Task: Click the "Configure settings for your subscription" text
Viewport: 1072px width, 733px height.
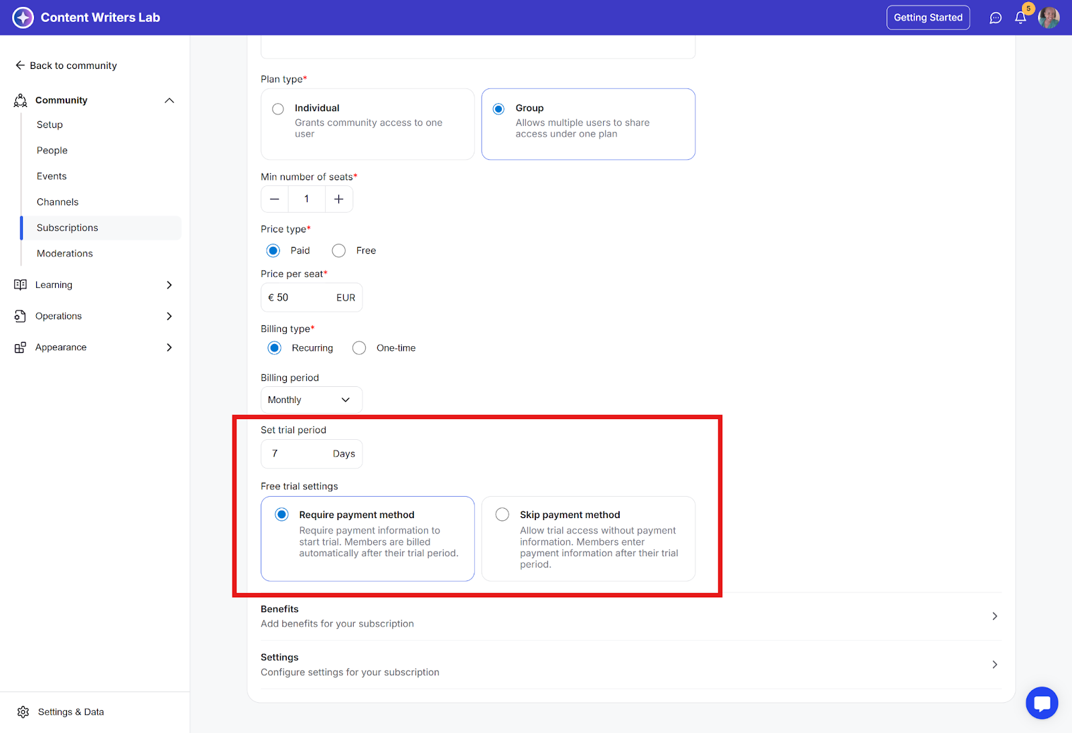Action: 350,673
